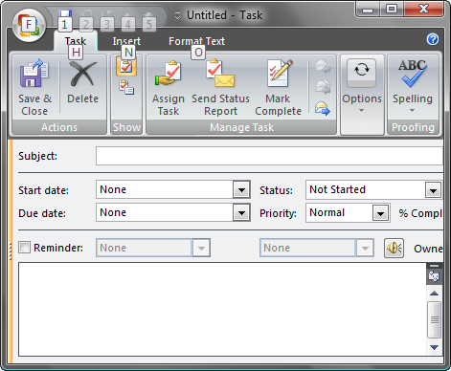Viewport: 451px width, 371px height.
Task: Click Save & Close icon
Action: coord(34,73)
